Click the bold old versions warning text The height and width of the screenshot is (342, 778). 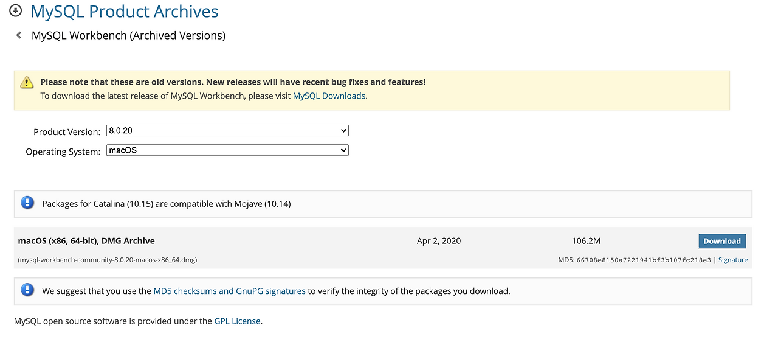click(233, 82)
